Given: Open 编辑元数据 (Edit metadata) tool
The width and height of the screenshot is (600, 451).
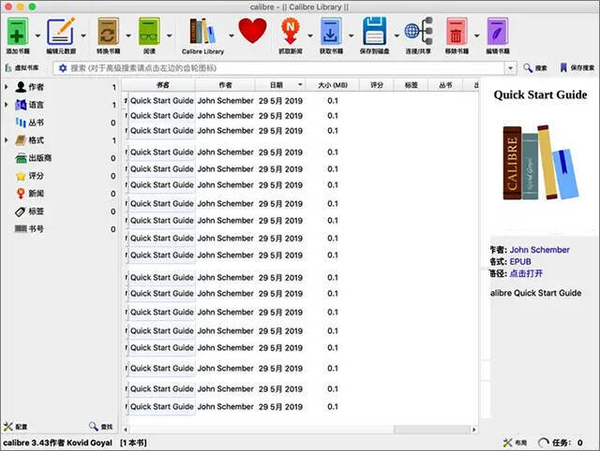Looking at the screenshot, I should pos(61,32).
